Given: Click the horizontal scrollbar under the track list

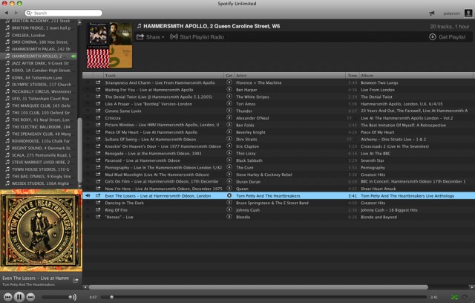Looking at the screenshot, I should point(258,287).
